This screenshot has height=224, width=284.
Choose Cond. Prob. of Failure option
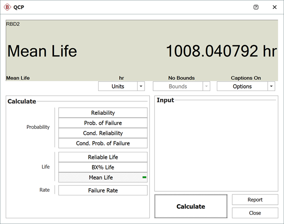tap(103, 143)
